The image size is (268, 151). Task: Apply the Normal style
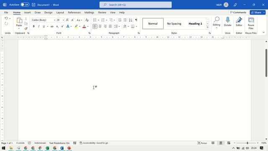[x=153, y=23]
